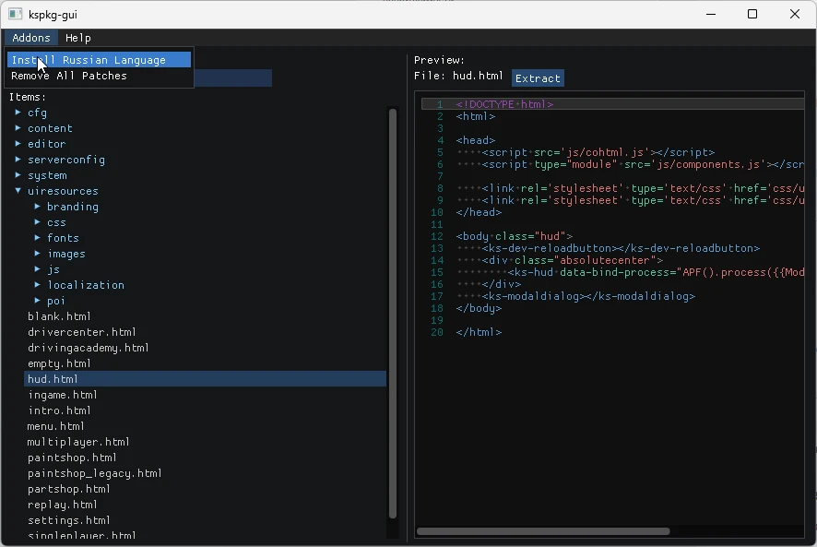Expand the content folder
This screenshot has width=817, height=547.
coord(50,128)
